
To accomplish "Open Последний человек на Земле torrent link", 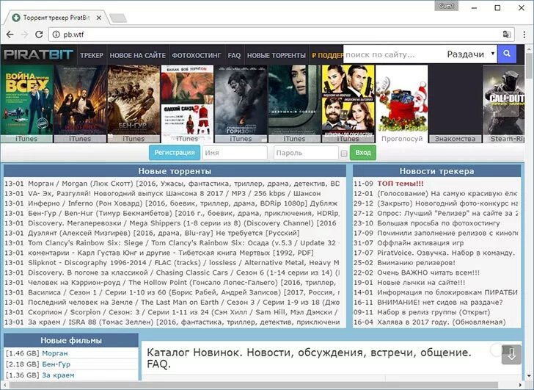I will coord(183,303).
